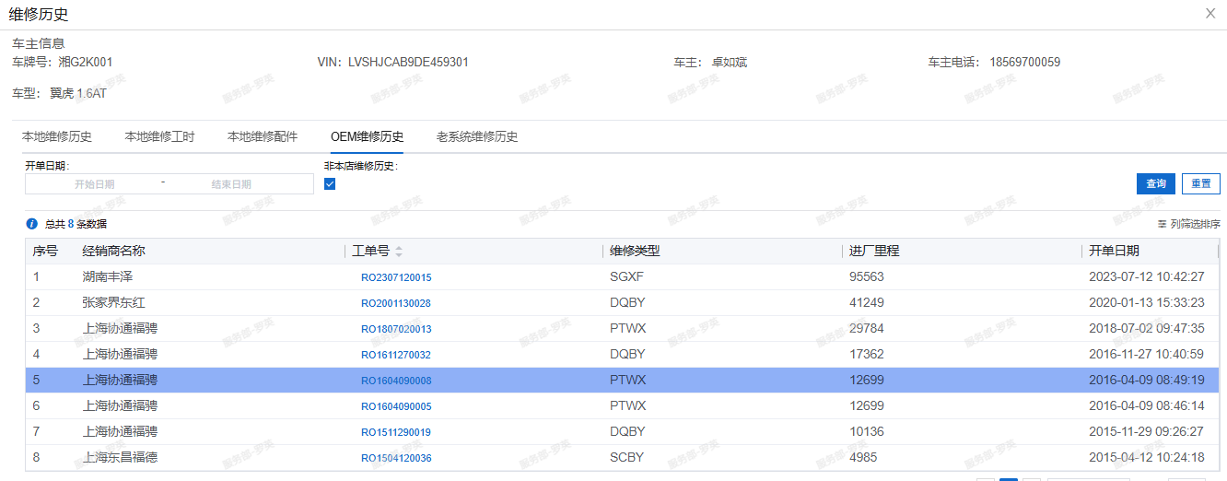The height and width of the screenshot is (481, 1227).
Task: Open work order RO1807020013 link
Action: click(x=396, y=329)
